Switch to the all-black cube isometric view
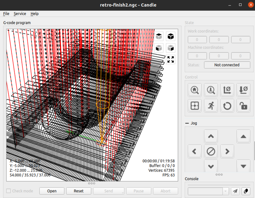 tap(171, 36)
